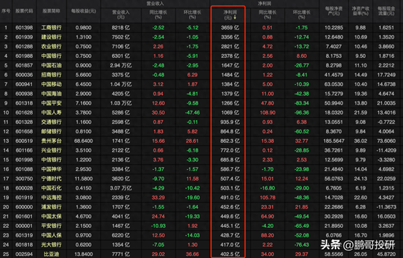Open stock 建设银行
Screen dimensions: 403x258
[52, 37]
